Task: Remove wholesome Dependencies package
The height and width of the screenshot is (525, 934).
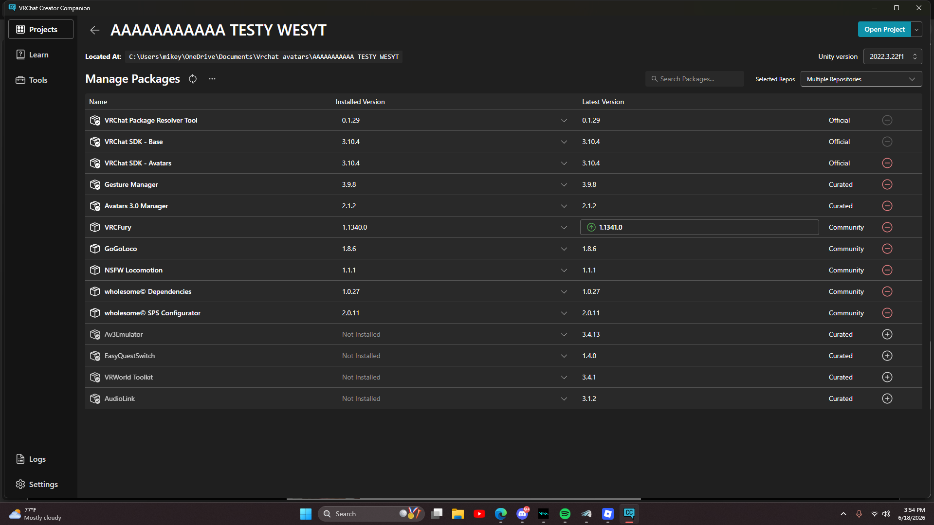Action: coord(887,291)
